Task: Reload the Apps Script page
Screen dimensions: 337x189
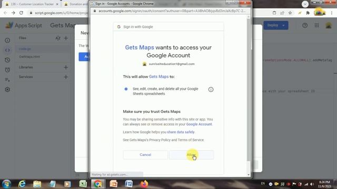Action: pos(21,13)
